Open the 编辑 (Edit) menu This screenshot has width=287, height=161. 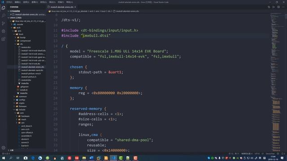click(x=17, y=2)
